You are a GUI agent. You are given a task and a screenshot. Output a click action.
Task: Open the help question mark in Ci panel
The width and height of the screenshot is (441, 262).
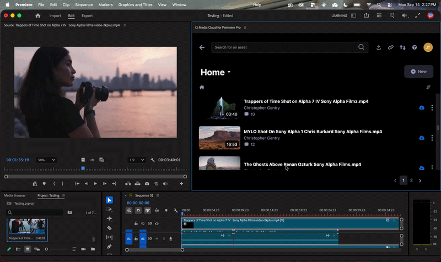click(415, 47)
